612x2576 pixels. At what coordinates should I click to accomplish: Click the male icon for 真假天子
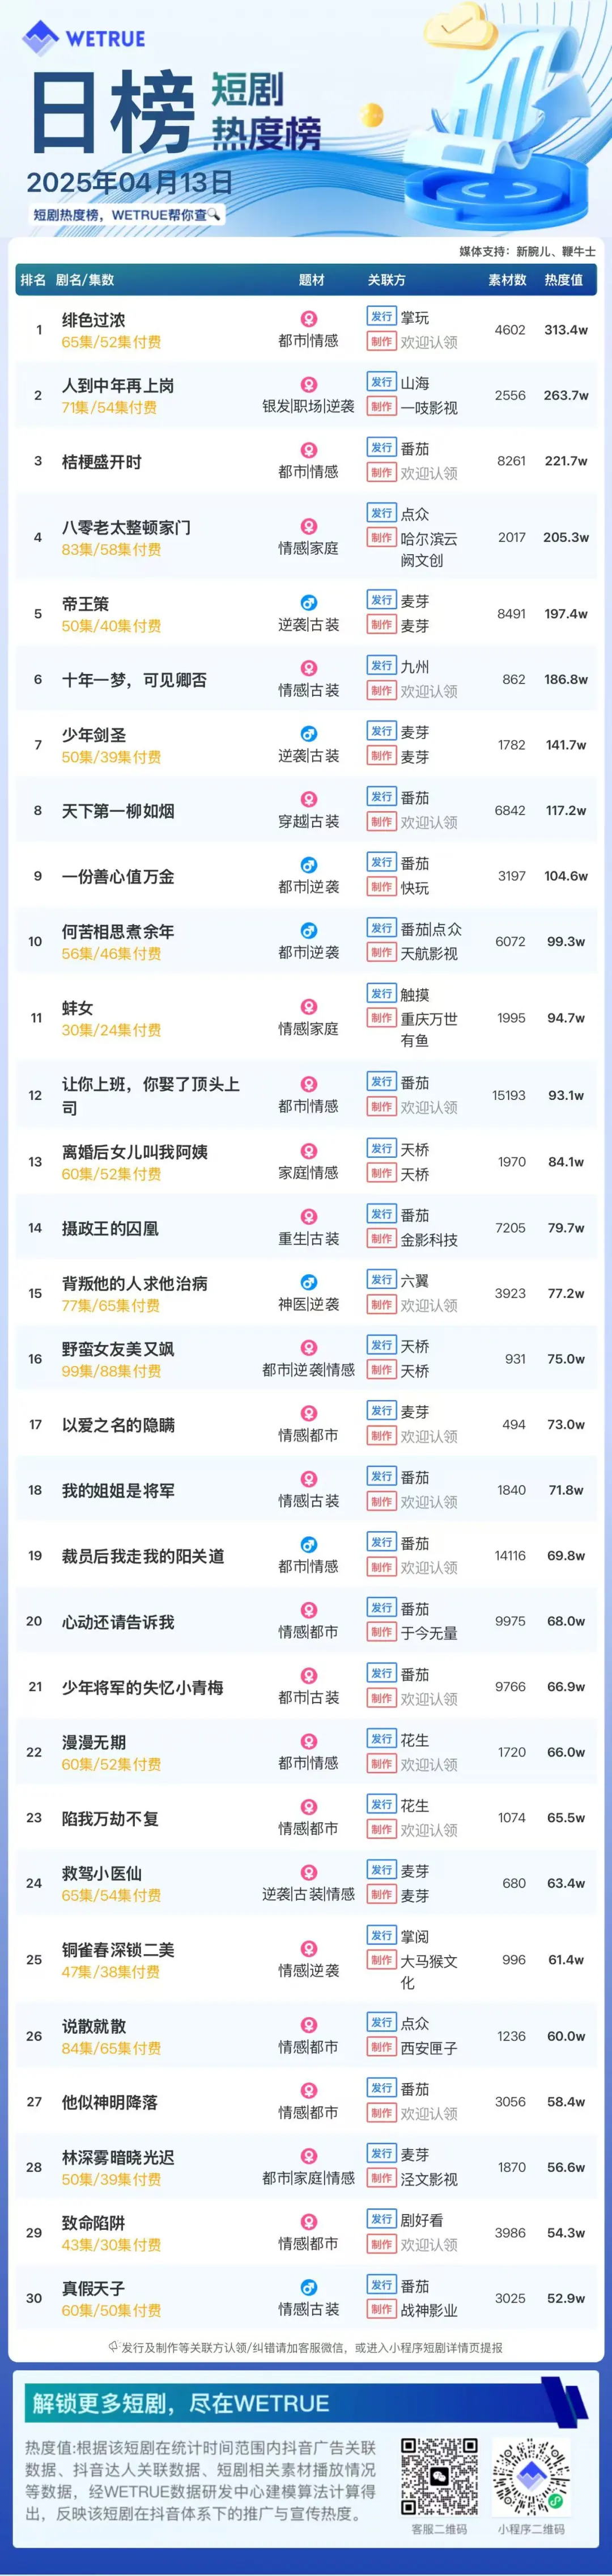tap(308, 2287)
